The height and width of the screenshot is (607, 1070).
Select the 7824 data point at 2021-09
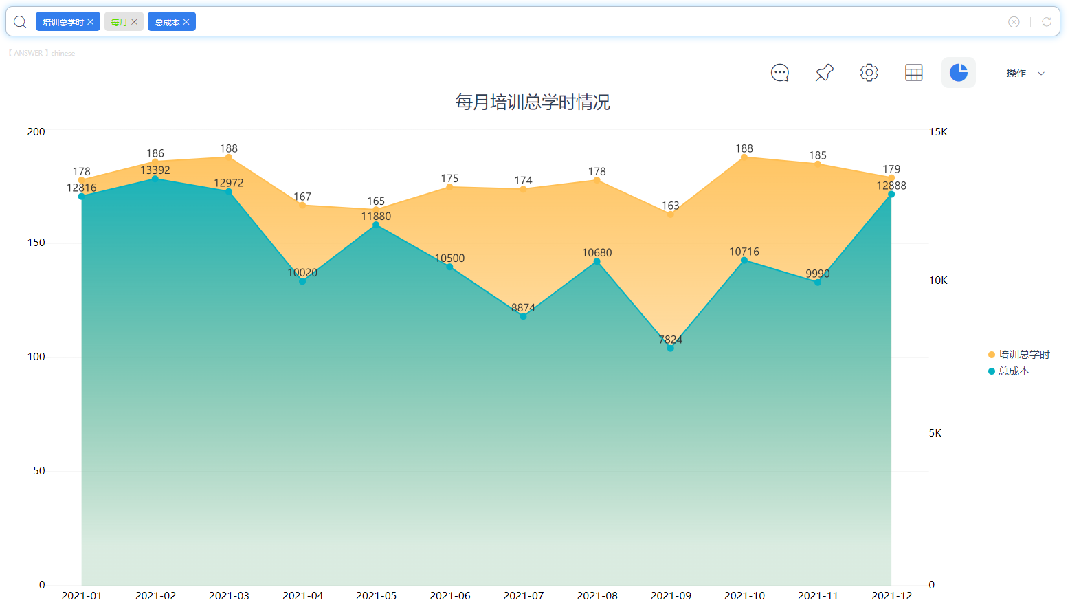pyautogui.click(x=670, y=349)
